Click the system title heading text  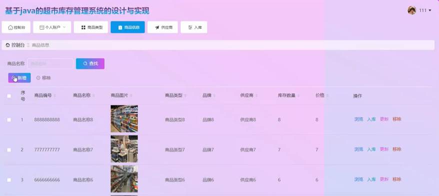[x=77, y=11]
